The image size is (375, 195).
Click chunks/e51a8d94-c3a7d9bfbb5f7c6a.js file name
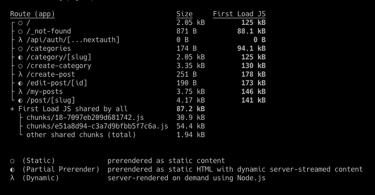point(97,126)
